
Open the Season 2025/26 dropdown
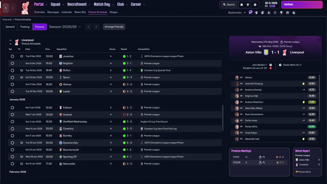[65, 27]
